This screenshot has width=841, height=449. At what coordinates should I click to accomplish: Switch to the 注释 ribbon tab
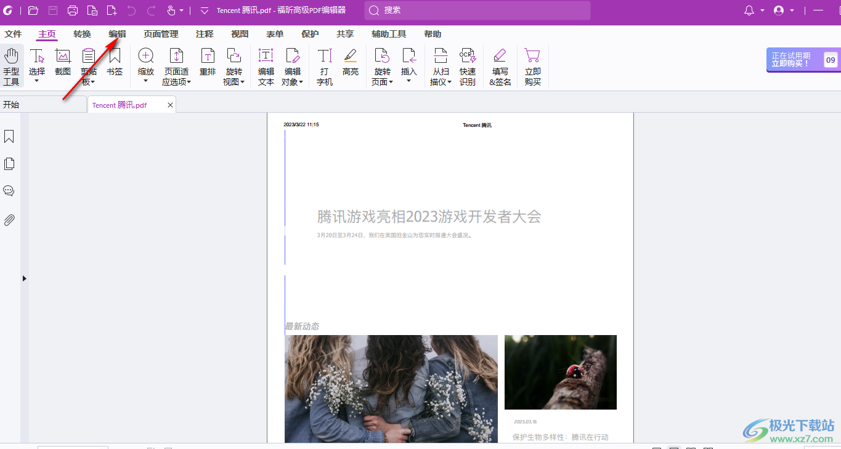(x=205, y=34)
